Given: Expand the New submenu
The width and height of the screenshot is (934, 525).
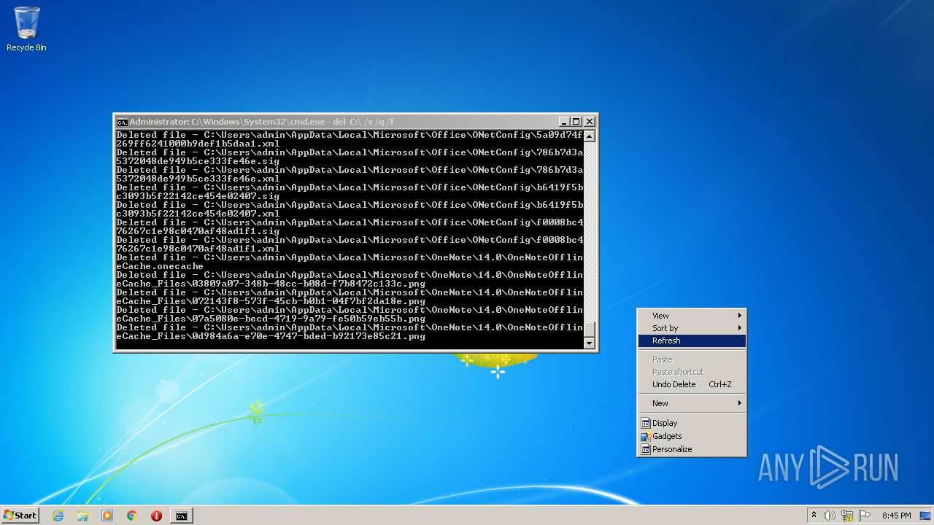Looking at the screenshot, I should (692, 403).
